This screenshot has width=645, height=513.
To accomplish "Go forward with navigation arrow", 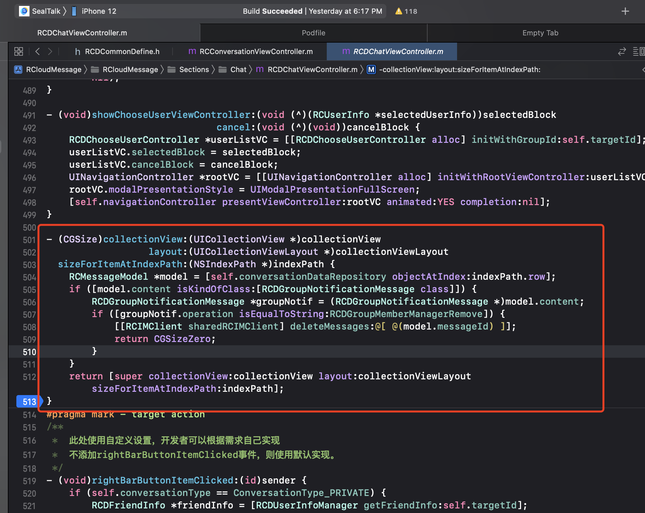I will (x=50, y=51).
